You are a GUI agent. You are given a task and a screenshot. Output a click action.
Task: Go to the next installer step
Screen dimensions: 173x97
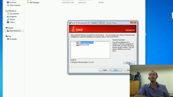(x=116, y=70)
